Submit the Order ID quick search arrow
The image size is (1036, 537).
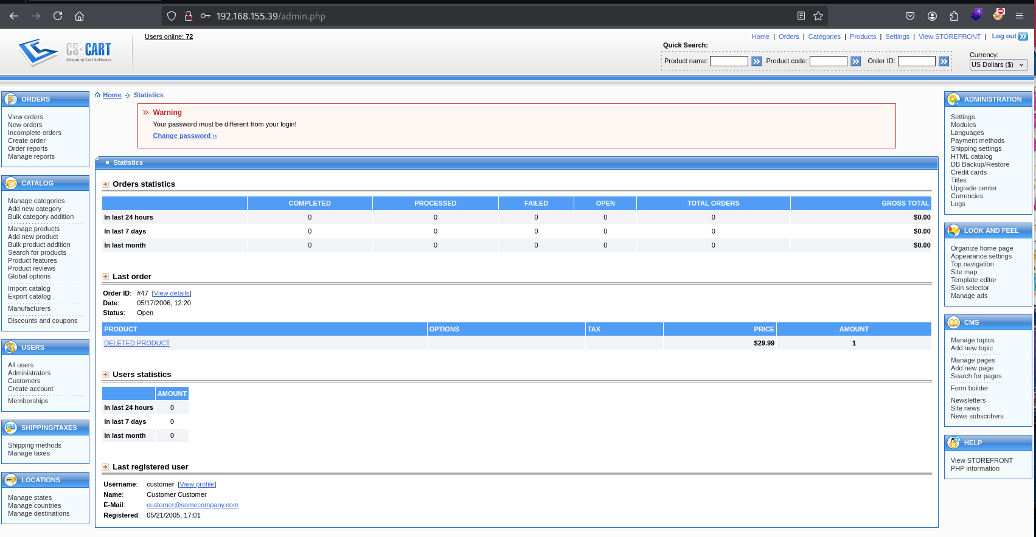coord(944,61)
